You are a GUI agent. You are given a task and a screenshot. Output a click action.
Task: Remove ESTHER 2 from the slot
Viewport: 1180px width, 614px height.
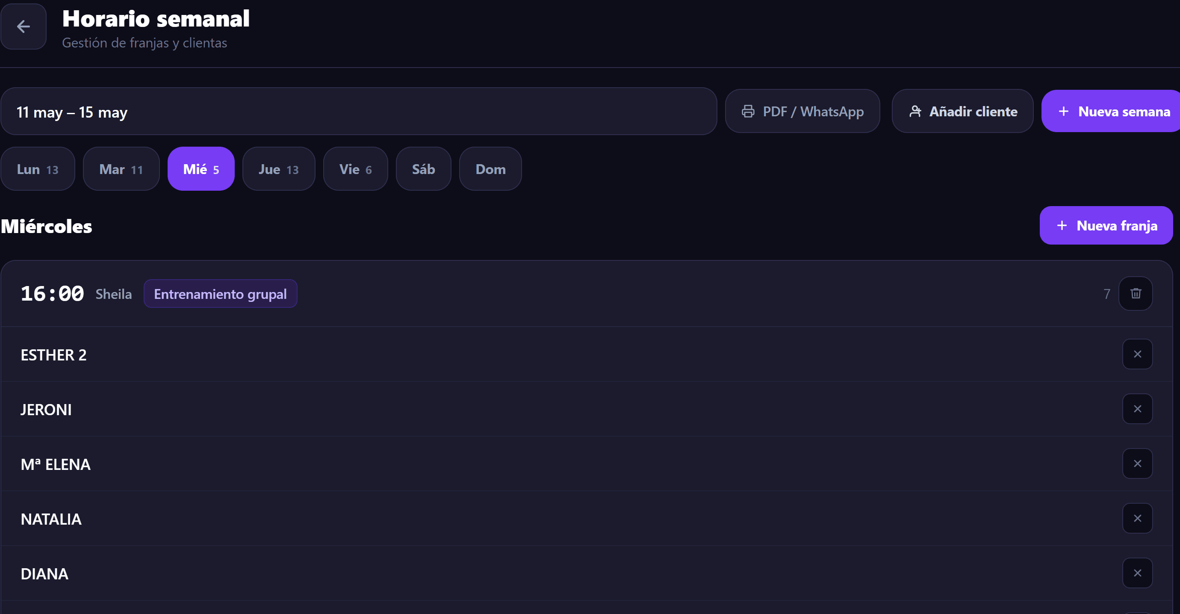pyautogui.click(x=1137, y=354)
